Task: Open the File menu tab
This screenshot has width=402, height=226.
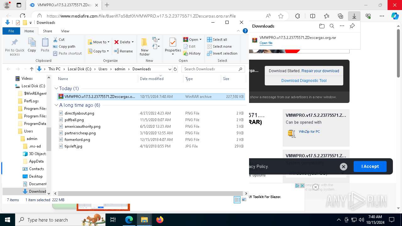Action: tap(11, 31)
